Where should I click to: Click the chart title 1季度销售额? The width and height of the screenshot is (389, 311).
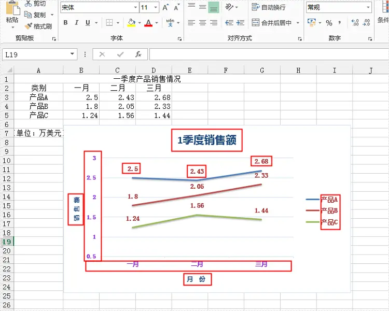tap(206, 140)
